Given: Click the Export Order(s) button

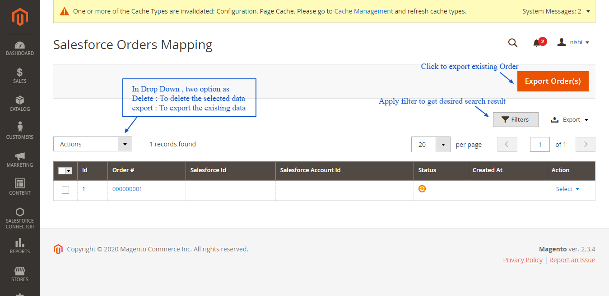Looking at the screenshot, I should point(553,82).
